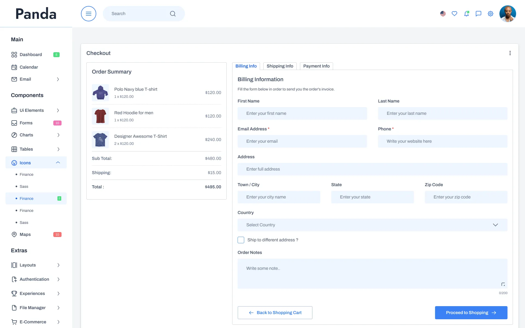Image resolution: width=525 pixels, height=328 pixels.
Task: Open the heart wishlist icon
Action: (x=454, y=14)
